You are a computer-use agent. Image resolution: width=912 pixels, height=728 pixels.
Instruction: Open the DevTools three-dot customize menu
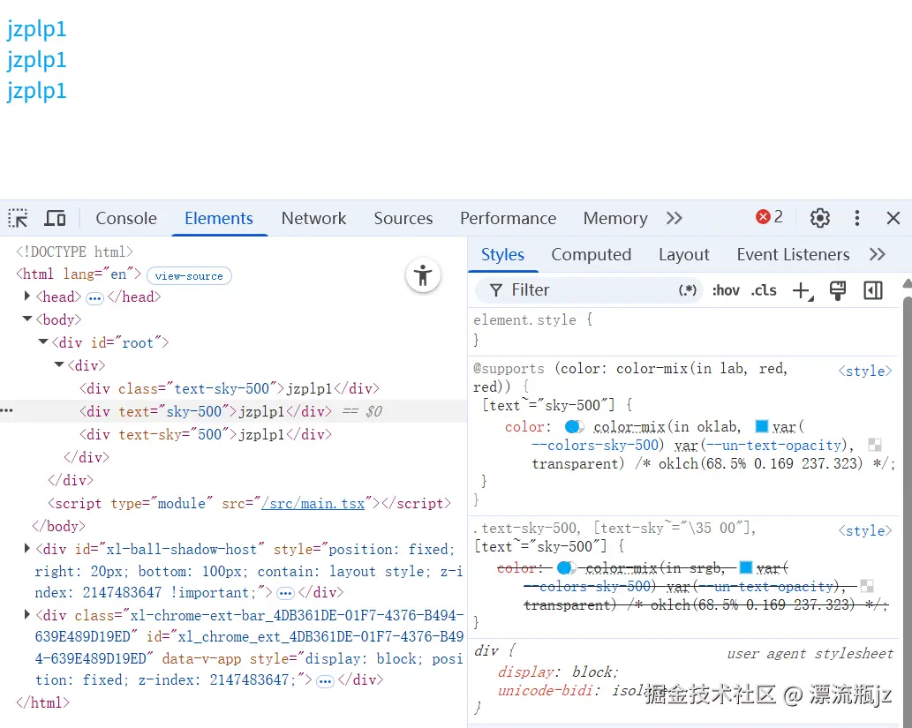(x=856, y=218)
